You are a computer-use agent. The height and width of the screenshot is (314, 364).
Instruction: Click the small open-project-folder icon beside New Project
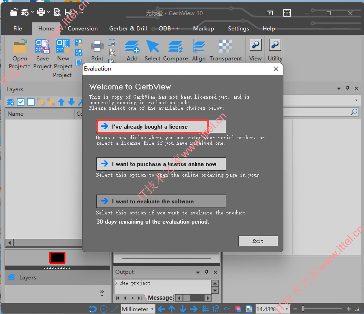tap(79, 42)
